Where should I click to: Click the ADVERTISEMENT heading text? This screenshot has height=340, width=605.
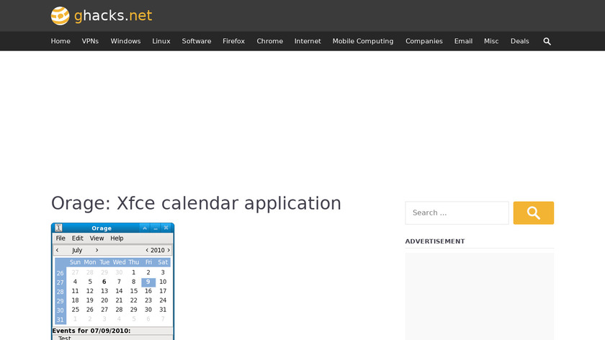(435, 241)
